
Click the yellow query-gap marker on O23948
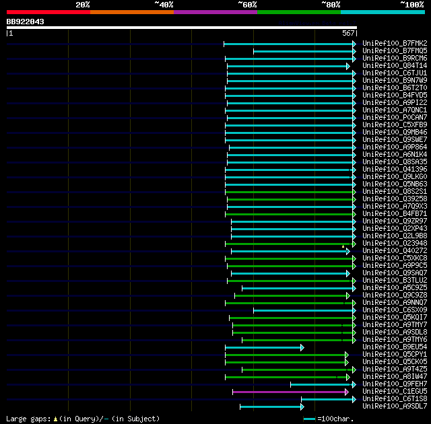click(343, 246)
